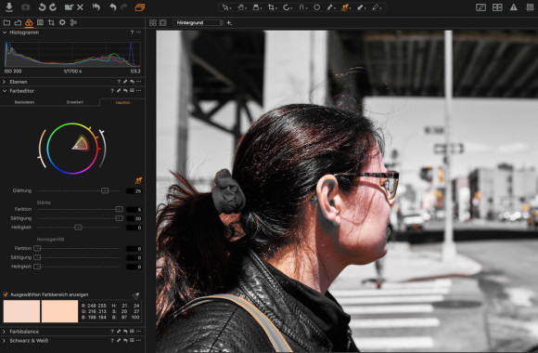Switch to the Basisdaten tab
The image size is (538, 353).
(24, 102)
